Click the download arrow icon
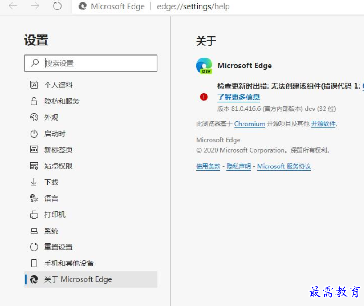This screenshot has height=306, width=364. pyautogui.click(x=34, y=182)
